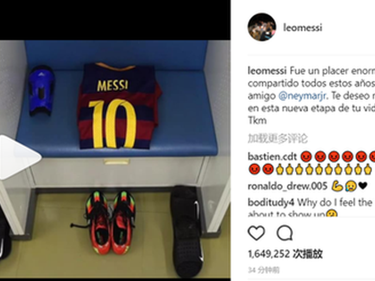Click the Messi 10 jersey in video
375x281 pixels.
118,105
